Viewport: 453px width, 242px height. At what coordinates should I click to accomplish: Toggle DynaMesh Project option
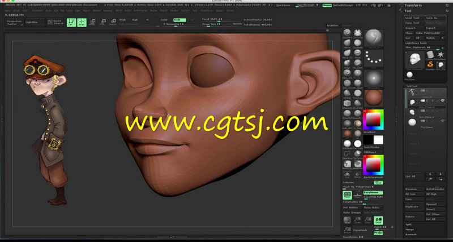(x=378, y=233)
